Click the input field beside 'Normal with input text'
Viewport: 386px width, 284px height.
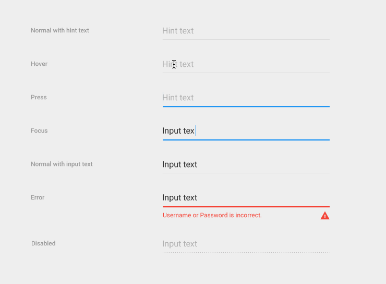(x=246, y=164)
